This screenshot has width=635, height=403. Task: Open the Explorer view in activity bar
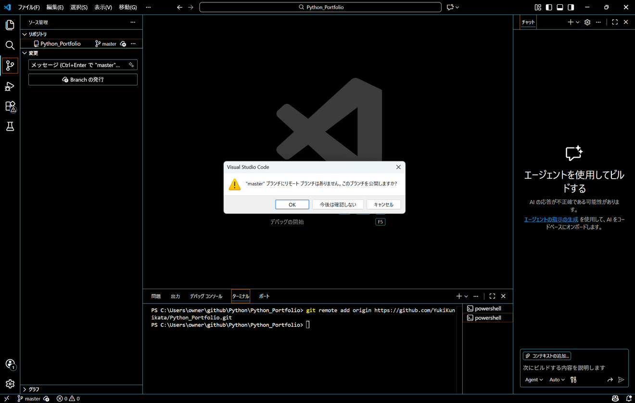click(x=10, y=25)
